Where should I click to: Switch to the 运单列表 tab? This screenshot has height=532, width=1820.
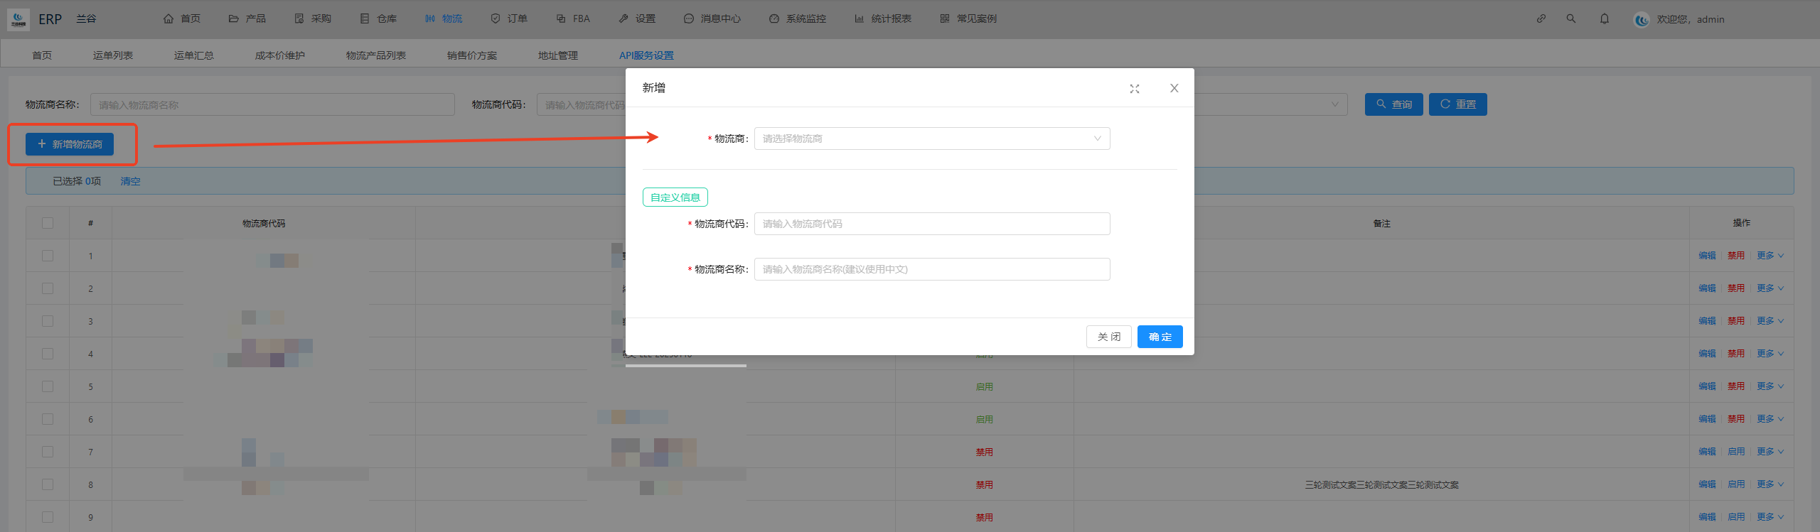tap(113, 55)
